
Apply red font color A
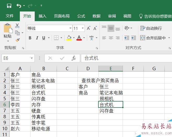79,38
